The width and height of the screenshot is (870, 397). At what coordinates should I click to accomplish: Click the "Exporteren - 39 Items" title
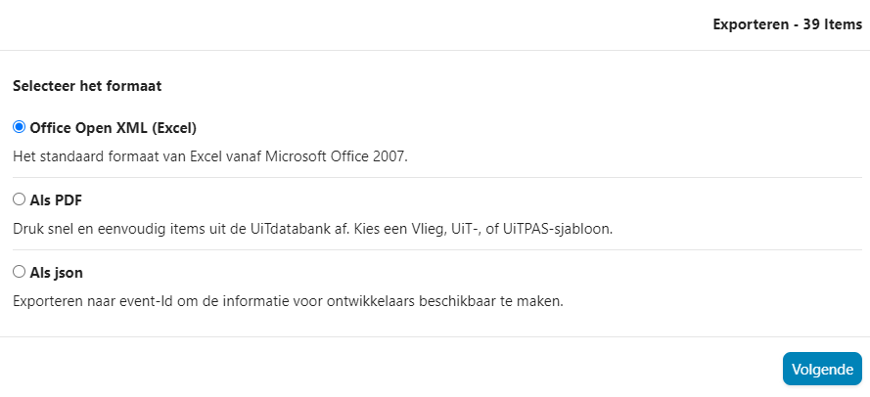tap(787, 24)
